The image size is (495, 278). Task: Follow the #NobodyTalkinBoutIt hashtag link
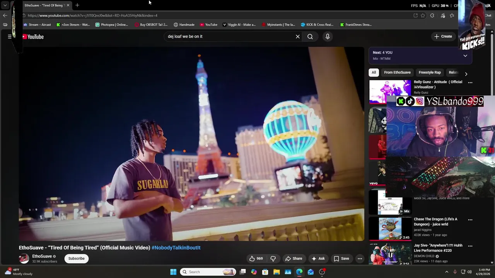(x=176, y=248)
